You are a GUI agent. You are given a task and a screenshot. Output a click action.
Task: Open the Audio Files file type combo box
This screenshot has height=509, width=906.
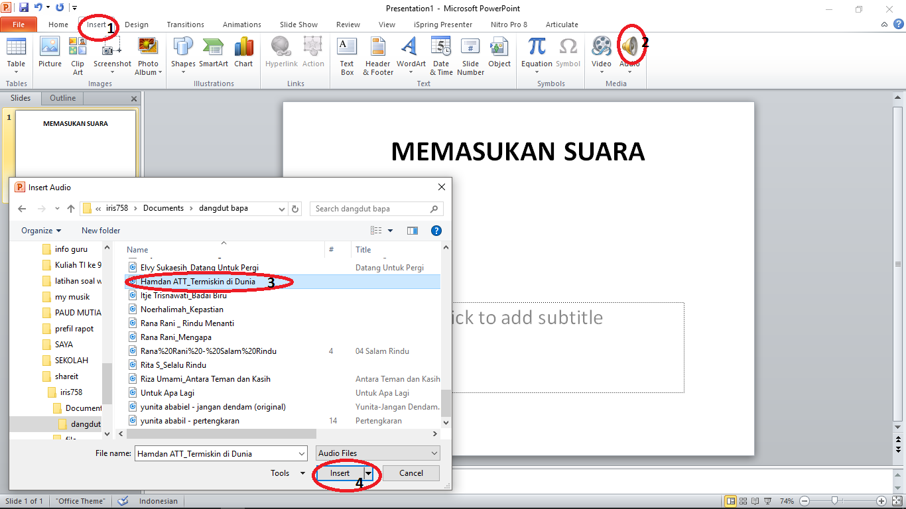[x=377, y=453]
